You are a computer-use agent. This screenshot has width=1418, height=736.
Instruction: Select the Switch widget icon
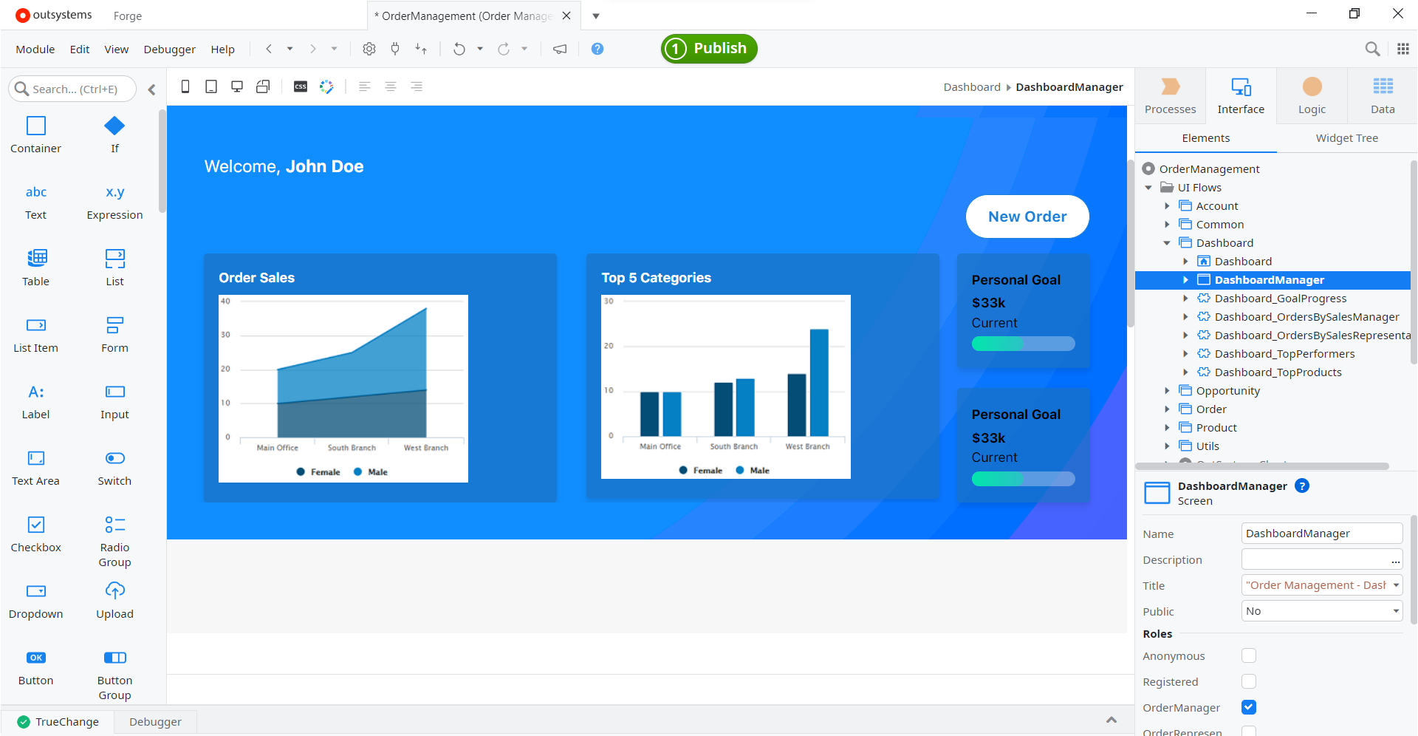[114, 459]
